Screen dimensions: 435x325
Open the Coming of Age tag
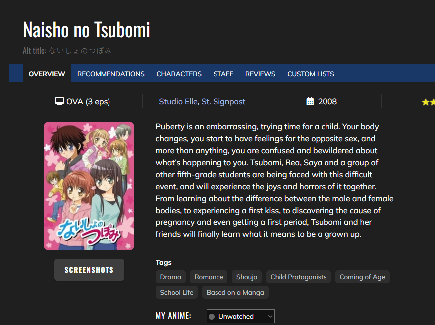click(362, 277)
